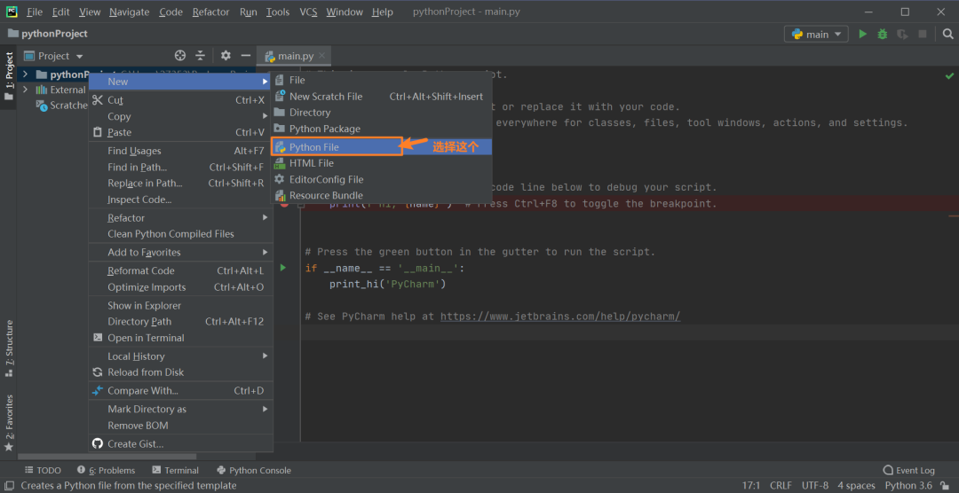Click the run gutter arrow beside if __name__
Image resolution: width=959 pixels, height=493 pixels.
point(282,268)
